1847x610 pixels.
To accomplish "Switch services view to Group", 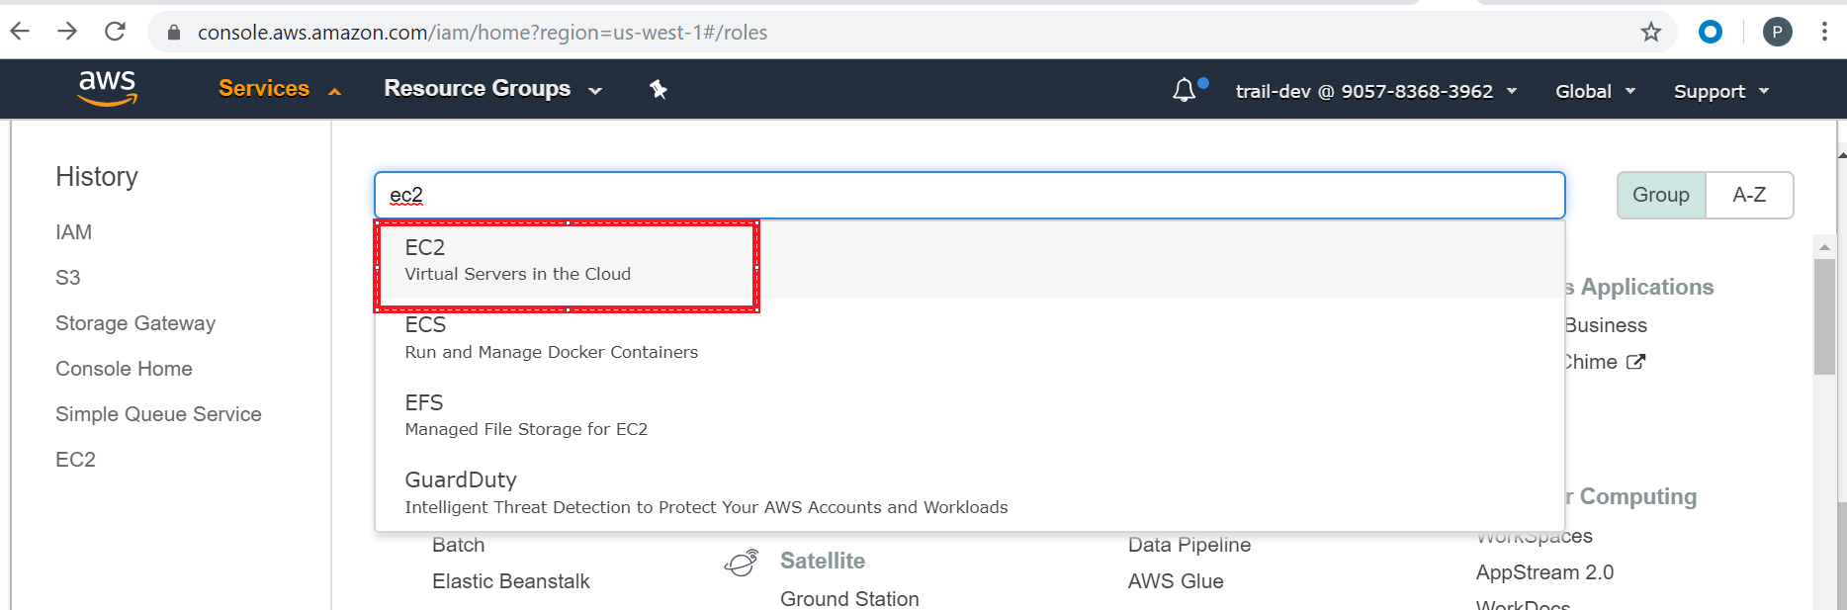I will [1660, 195].
